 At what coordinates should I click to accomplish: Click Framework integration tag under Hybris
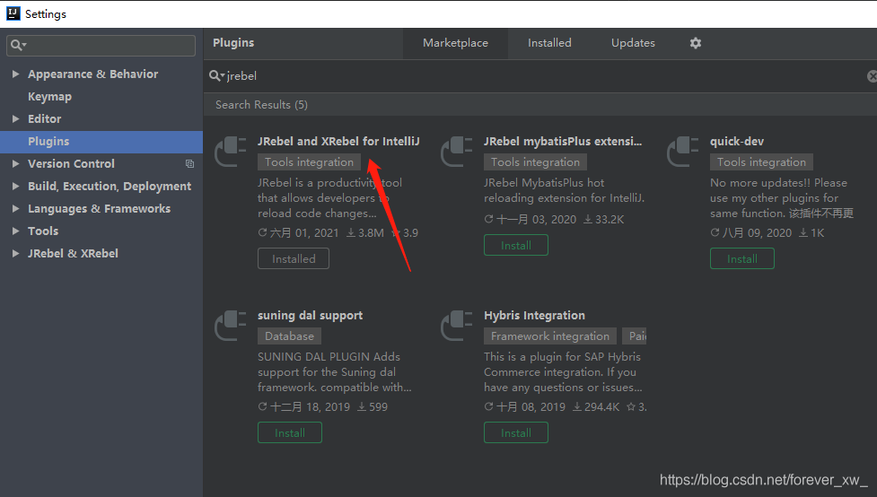click(549, 336)
